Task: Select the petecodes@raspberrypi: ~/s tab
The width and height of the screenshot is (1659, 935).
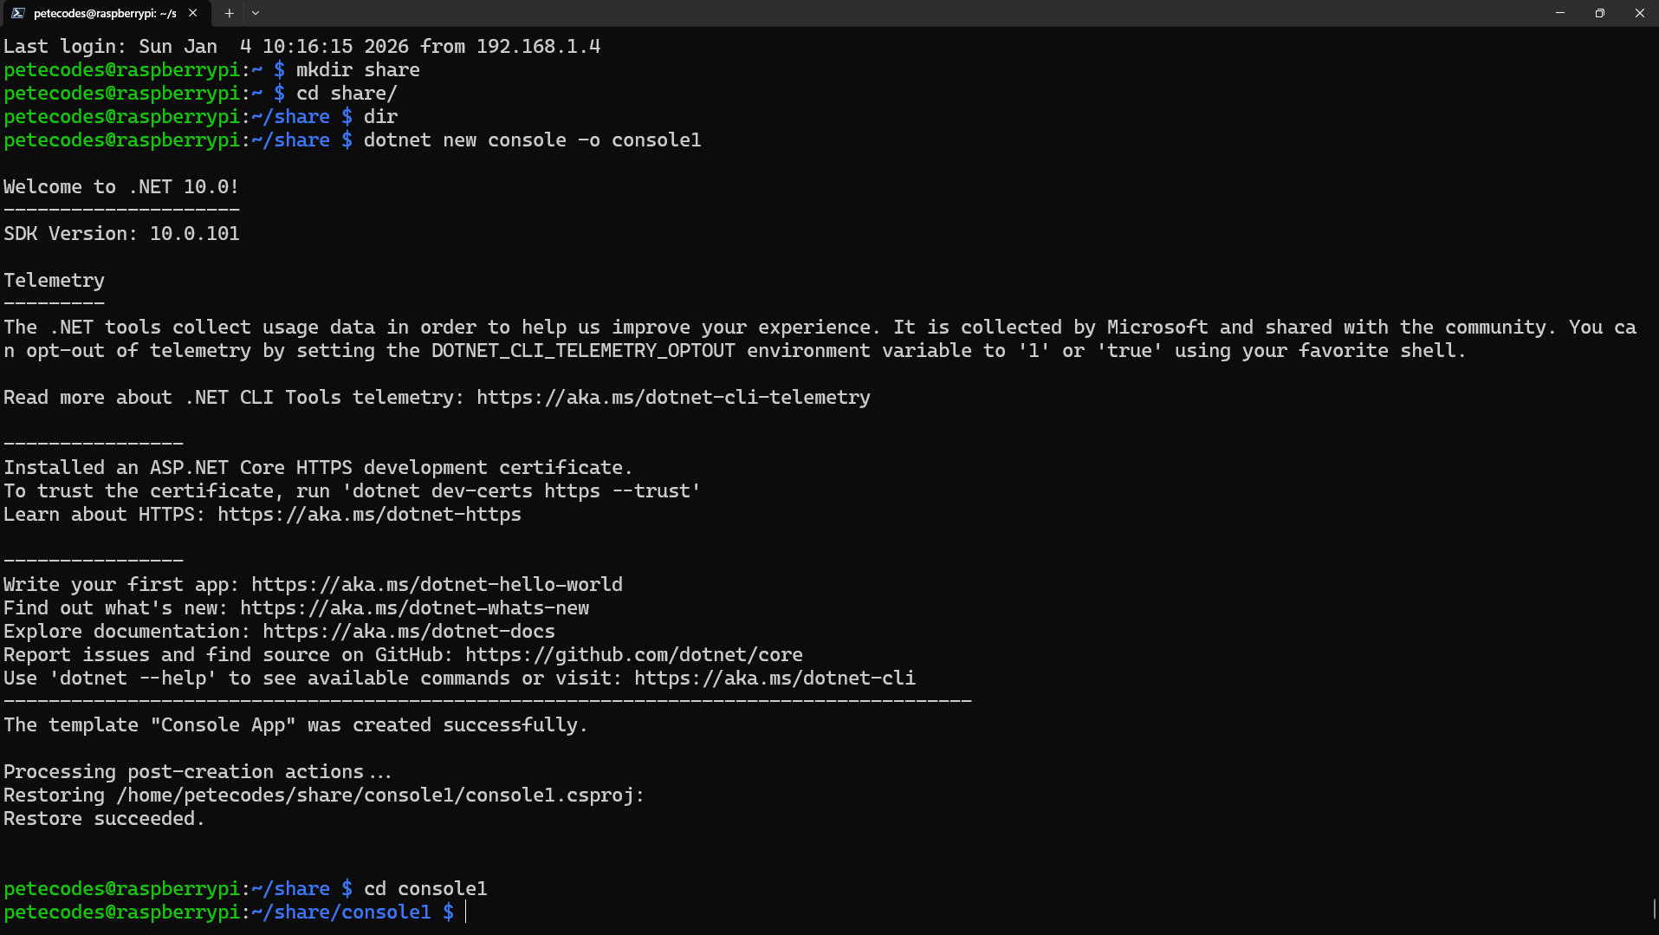Action: [104, 13]
